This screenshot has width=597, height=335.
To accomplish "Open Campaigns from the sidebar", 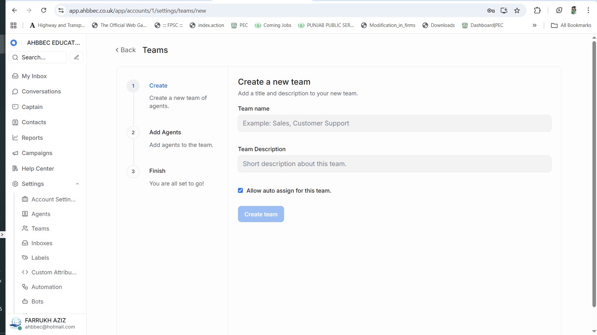I will pyautogui.click(x=37, y=153).
